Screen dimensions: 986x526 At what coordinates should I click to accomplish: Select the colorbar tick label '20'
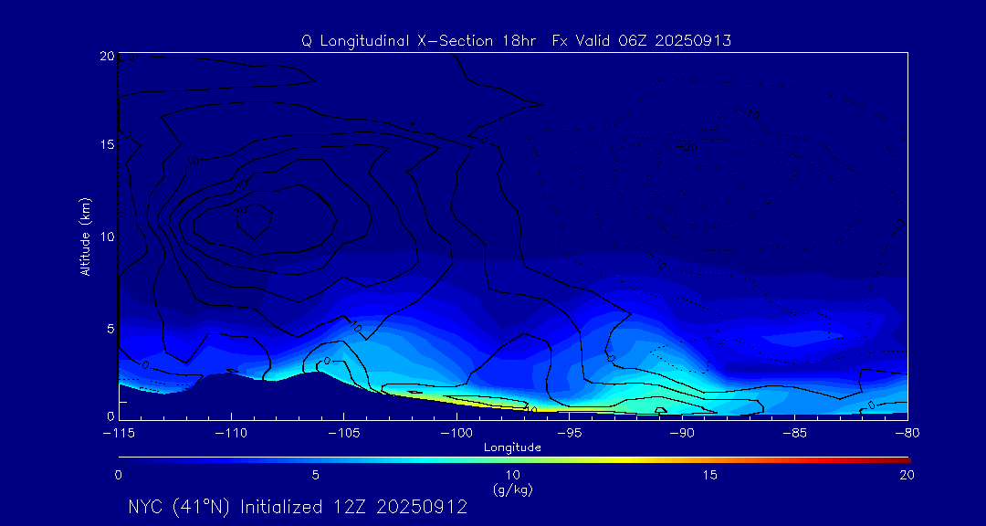coord(906,475)
